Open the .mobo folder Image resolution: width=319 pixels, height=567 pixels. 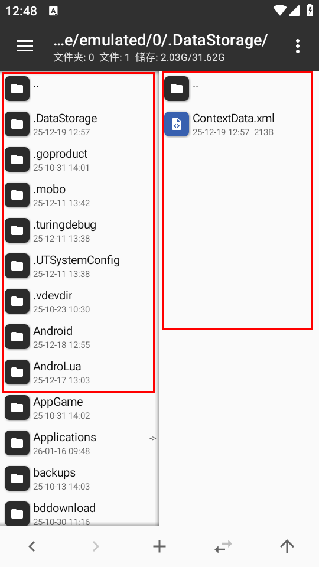pos(80,195)
